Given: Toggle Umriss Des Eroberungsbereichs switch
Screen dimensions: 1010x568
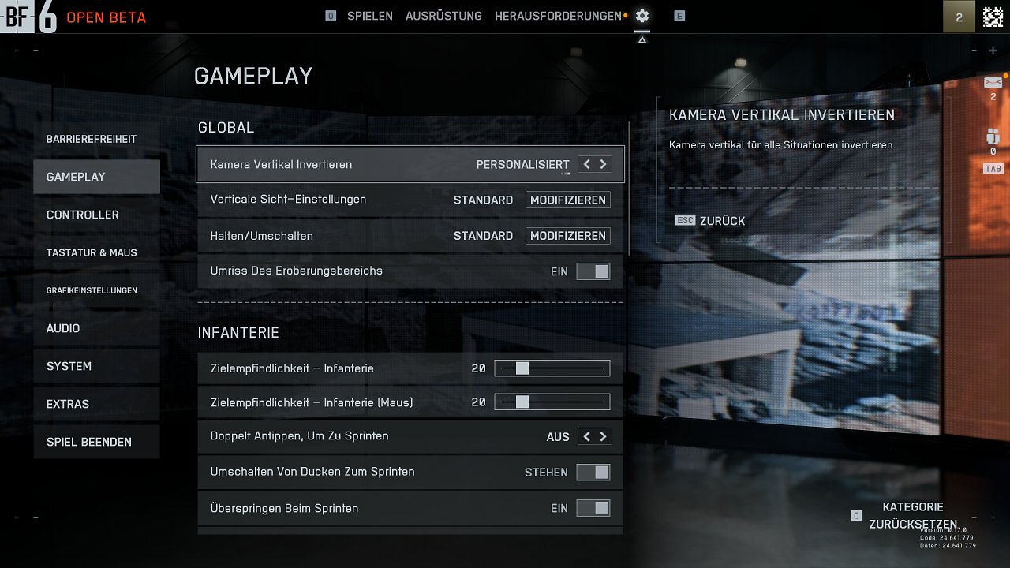Looking at the screenshot, I should coord(593,271).
